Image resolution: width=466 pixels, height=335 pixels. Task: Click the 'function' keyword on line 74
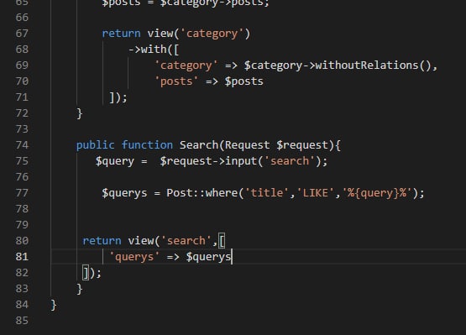tap(147, 145)
